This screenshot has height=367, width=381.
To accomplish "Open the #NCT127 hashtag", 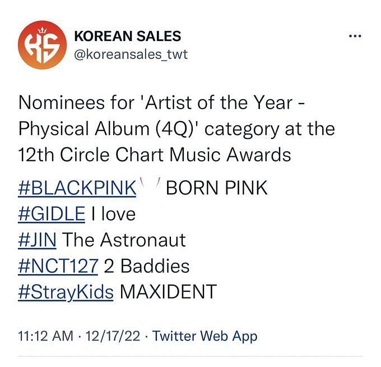I will tap(58, 266).
